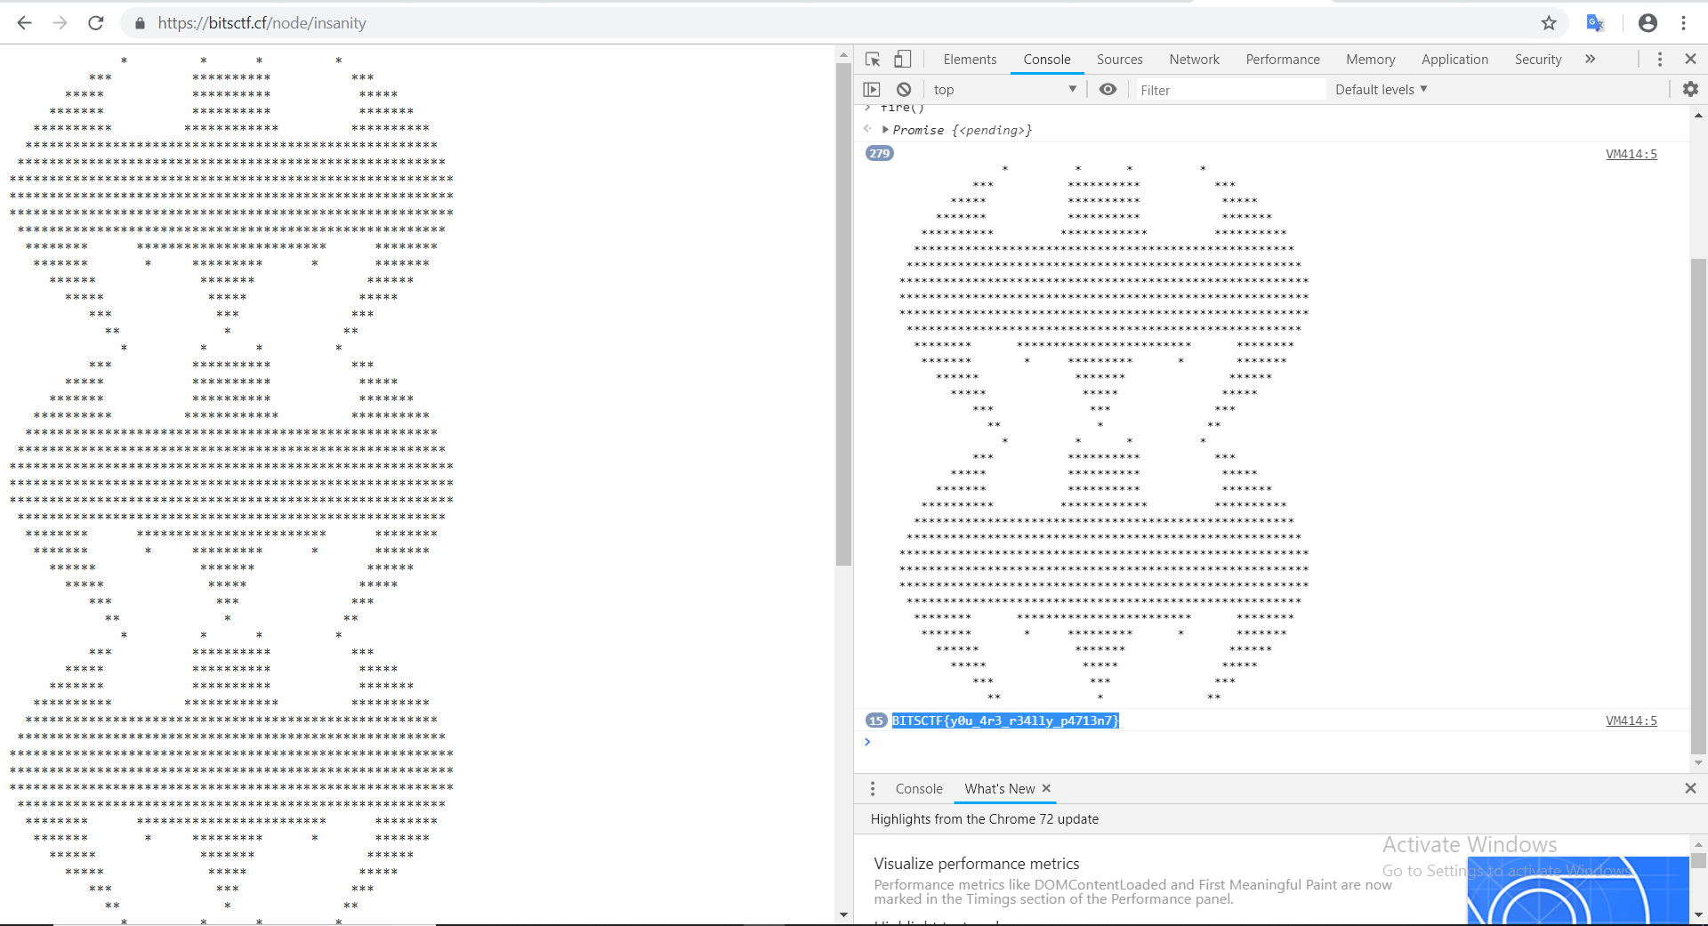Close the bottom drawer

[x=1690, y=788]
